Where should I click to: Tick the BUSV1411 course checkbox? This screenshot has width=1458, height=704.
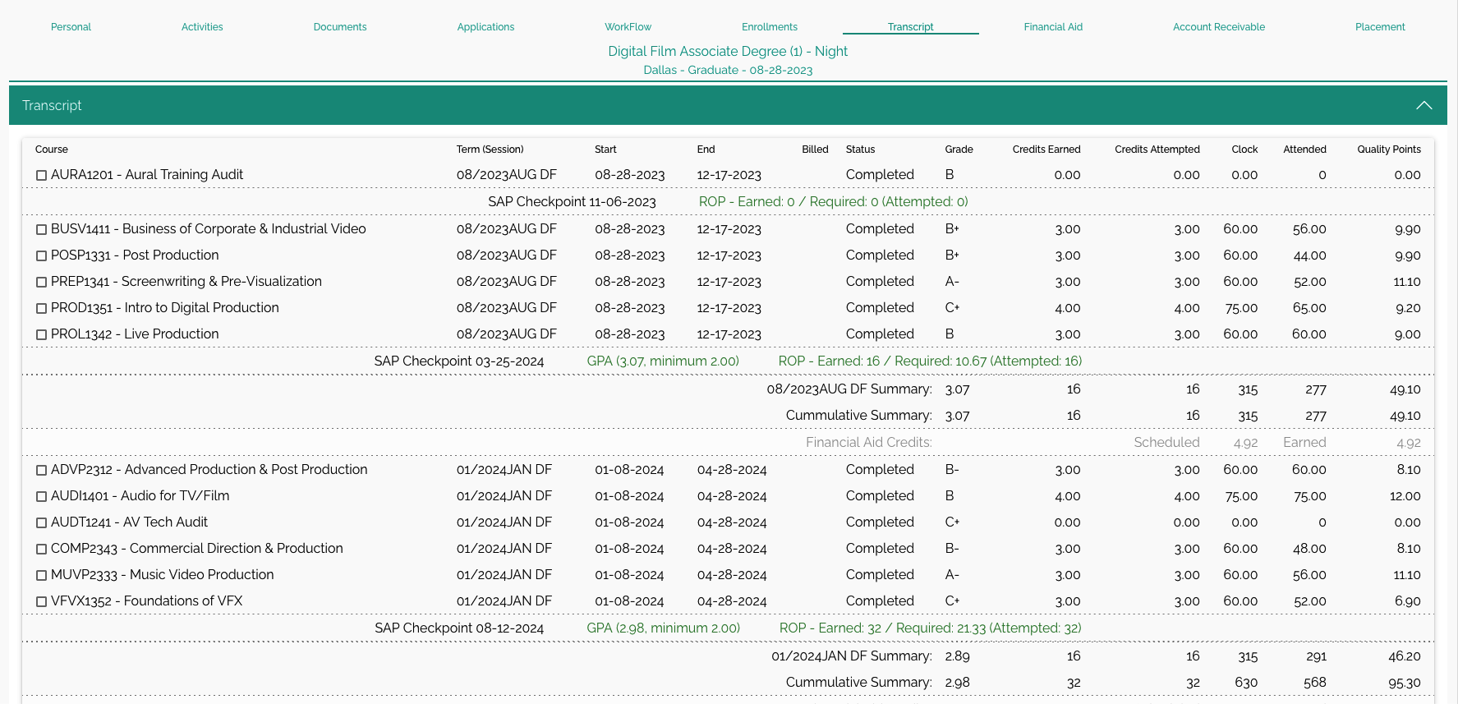tap(41, 229)
